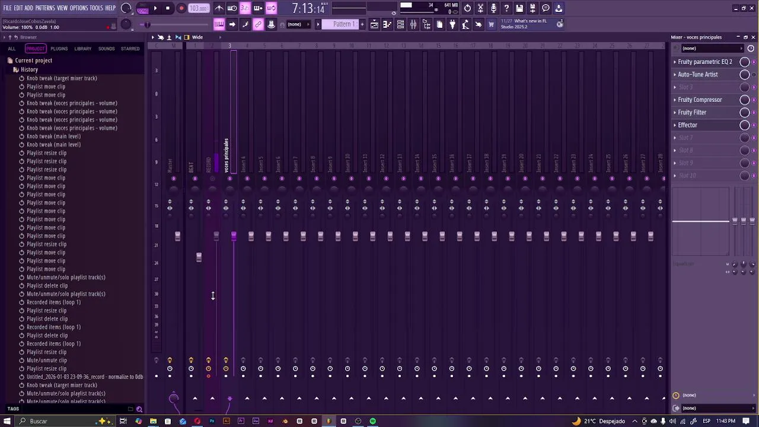Open the TOOLS menu
This screenshot has width=759, height=427.
[x=96, y=8]
